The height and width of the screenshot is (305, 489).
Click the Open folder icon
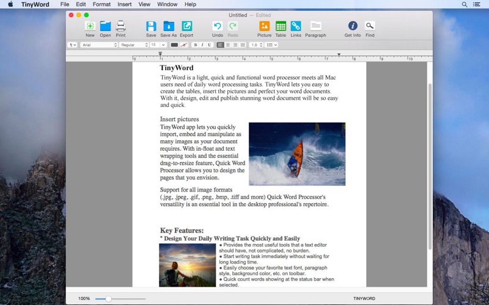click(x=105, y=26)
